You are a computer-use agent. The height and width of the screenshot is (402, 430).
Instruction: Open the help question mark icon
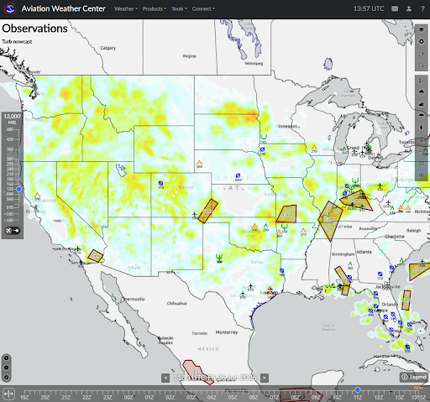click(422, 9)
